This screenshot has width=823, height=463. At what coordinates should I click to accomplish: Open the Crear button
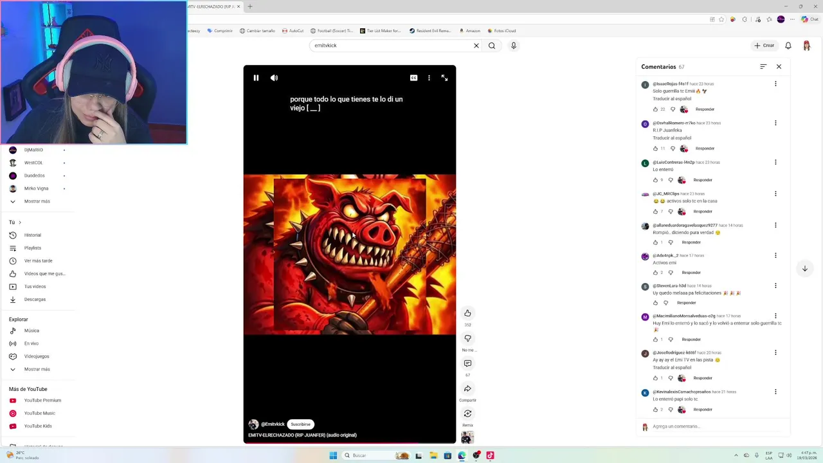tap(764, 46)
